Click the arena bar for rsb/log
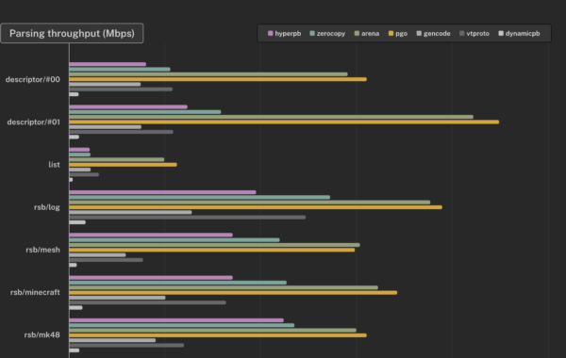Viewport: 566px width, 358px height. click(x=250, y=203)
